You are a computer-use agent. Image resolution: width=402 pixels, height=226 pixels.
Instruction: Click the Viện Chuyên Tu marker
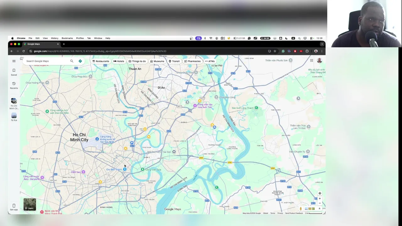click(x=308, y=151)
